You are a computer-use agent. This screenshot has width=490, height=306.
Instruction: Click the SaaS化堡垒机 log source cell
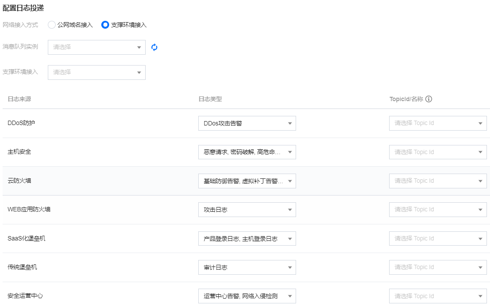coord(27,238)
